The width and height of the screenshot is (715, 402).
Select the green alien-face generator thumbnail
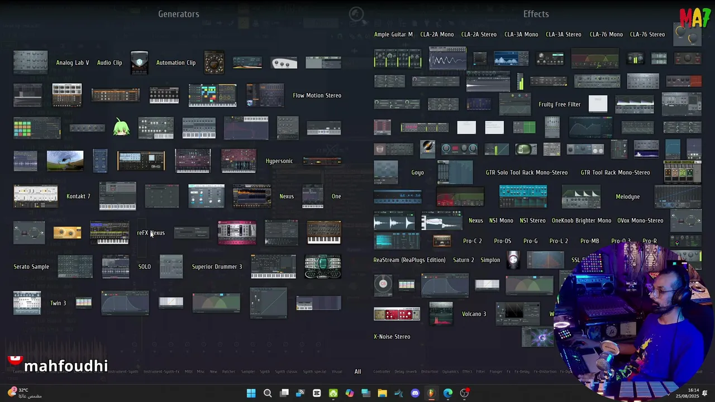(323, 266)
